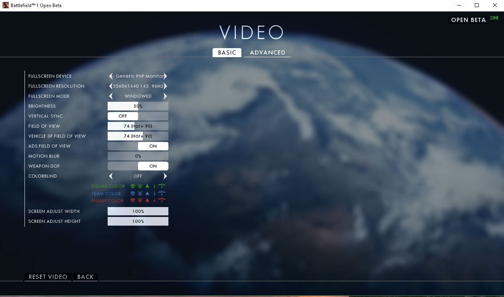Click squad color cavalry icon between arrow and plane
The width and height of the screenshot is (504, 297).
pos(154,186)
